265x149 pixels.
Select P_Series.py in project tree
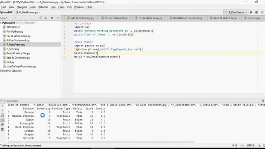click(13, 49)
